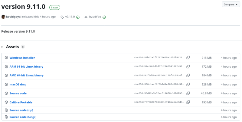Viewport: 242px width, 122px height.
Task: Download Source code (zip)
Action: (21, 110)
